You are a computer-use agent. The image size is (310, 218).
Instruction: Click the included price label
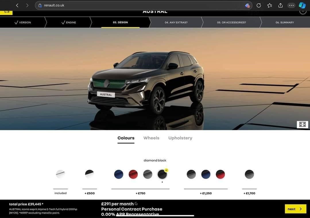(x=61, y=193)
